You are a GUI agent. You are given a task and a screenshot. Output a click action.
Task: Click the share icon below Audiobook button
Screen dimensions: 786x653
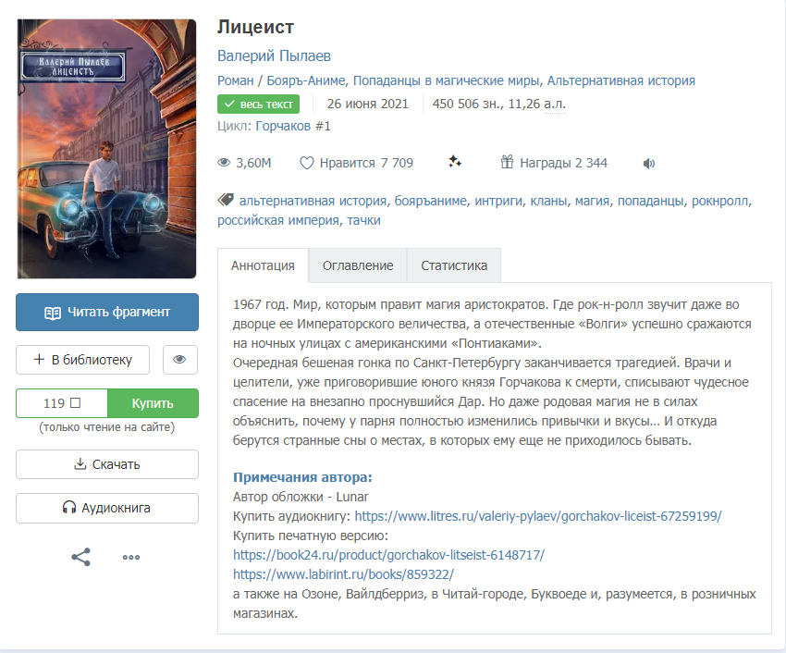click(x=80, y=557)
